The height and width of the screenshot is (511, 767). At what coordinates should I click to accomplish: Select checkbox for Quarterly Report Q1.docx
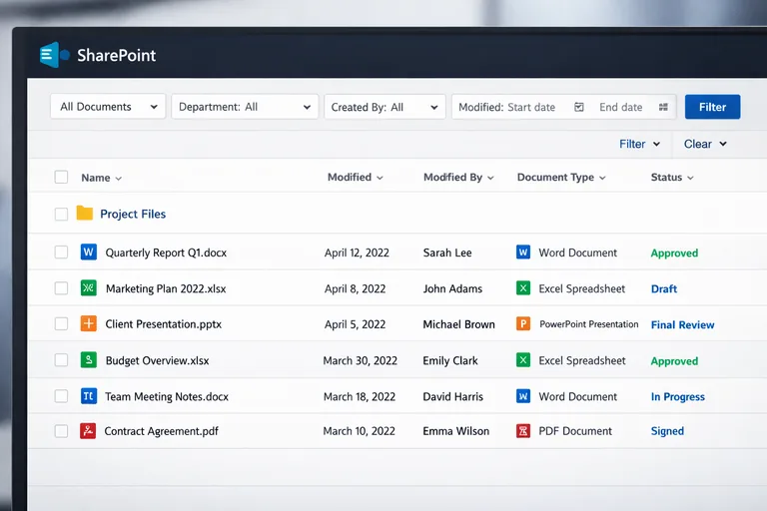(x=61, y=253)
